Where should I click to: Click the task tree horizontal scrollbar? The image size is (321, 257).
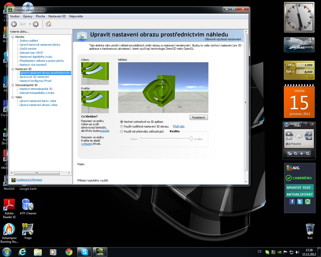pyautogui.click(x=37, y=173)
